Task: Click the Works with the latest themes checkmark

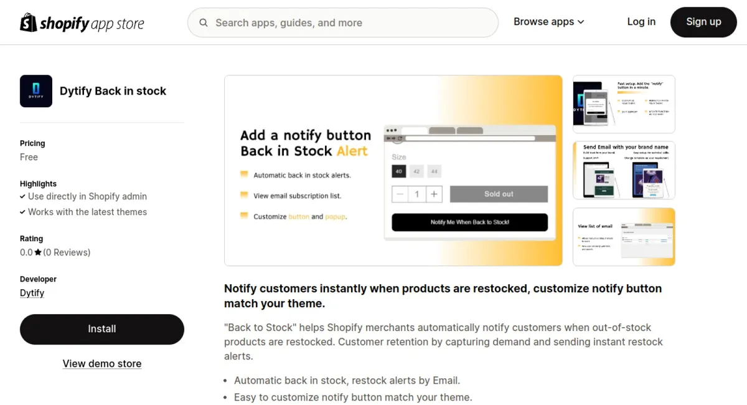Action: click(x=23, y=212)
